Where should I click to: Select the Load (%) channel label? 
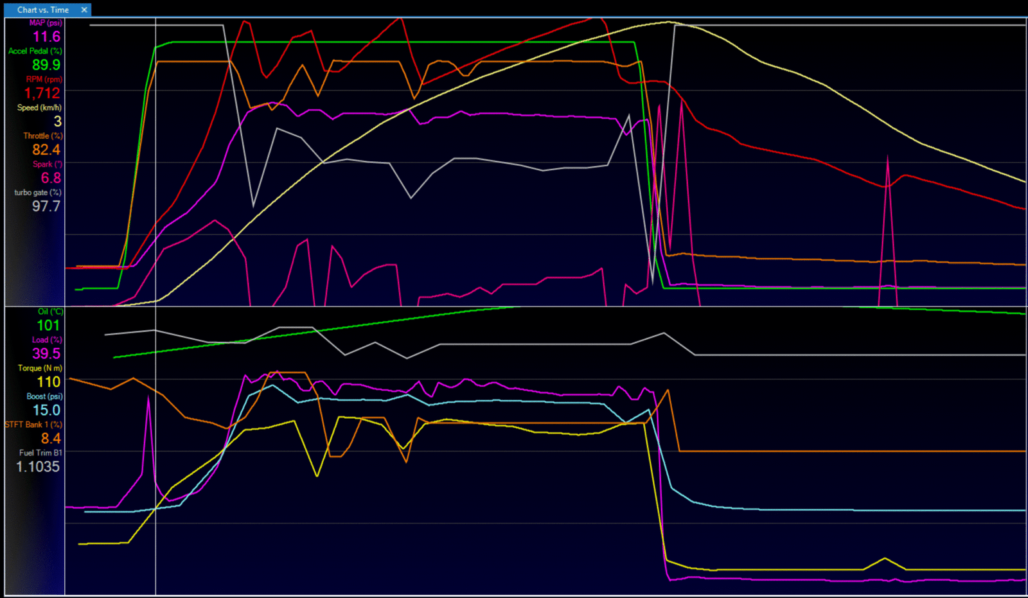coord(47,340)
